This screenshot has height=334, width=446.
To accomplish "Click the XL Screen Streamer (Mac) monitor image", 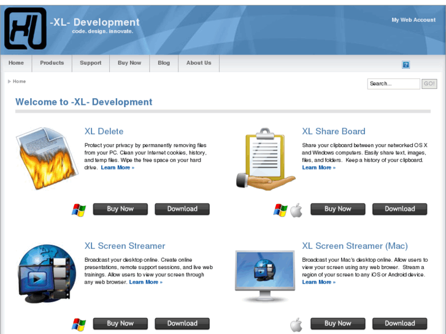I will point(265,275).
